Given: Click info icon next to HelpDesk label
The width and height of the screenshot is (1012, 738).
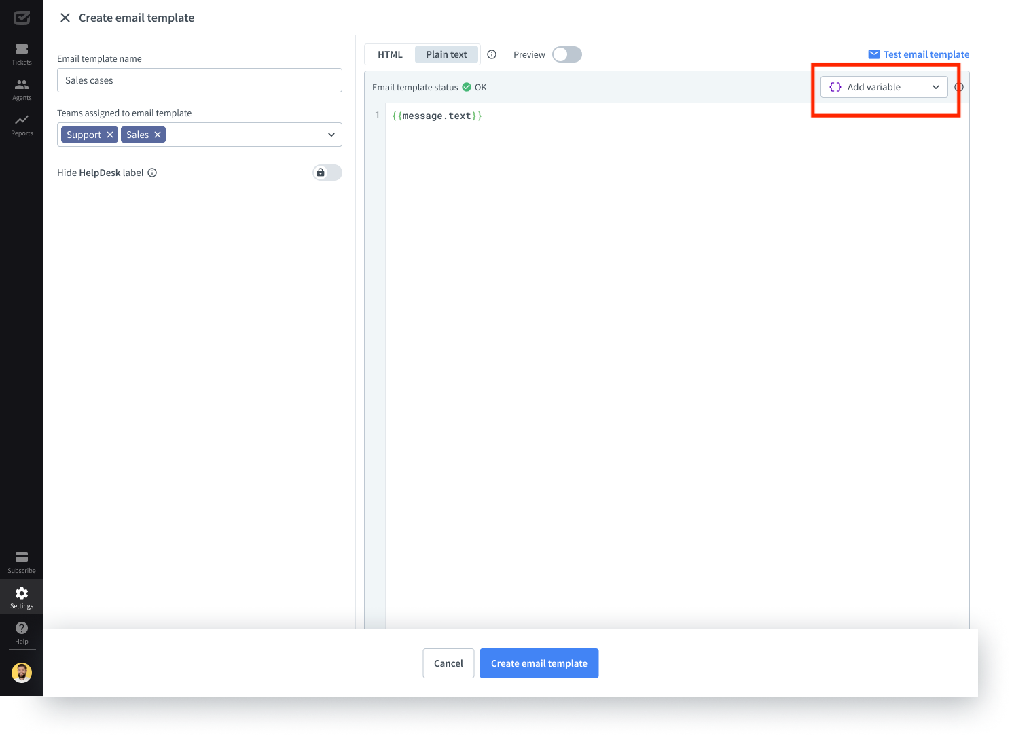Looking at the screenshot, I should pyautogui.click(x=152, y=173).
